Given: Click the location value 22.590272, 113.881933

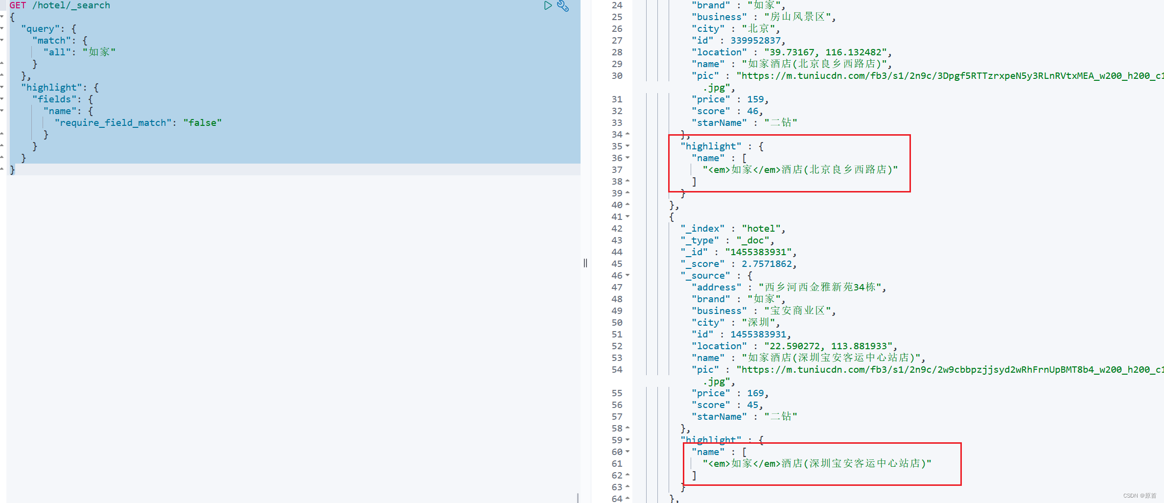Looking at the screenshot, I should pyautogui.click(x=829, y=346).
